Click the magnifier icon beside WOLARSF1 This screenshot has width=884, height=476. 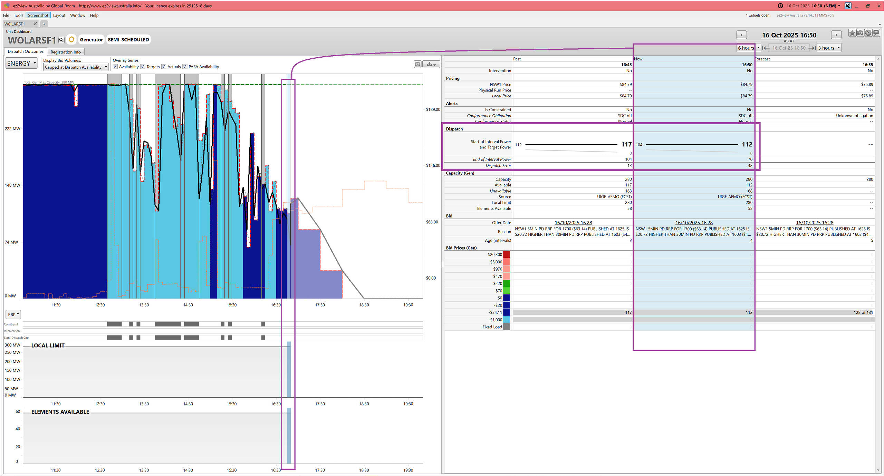point(61,40)
